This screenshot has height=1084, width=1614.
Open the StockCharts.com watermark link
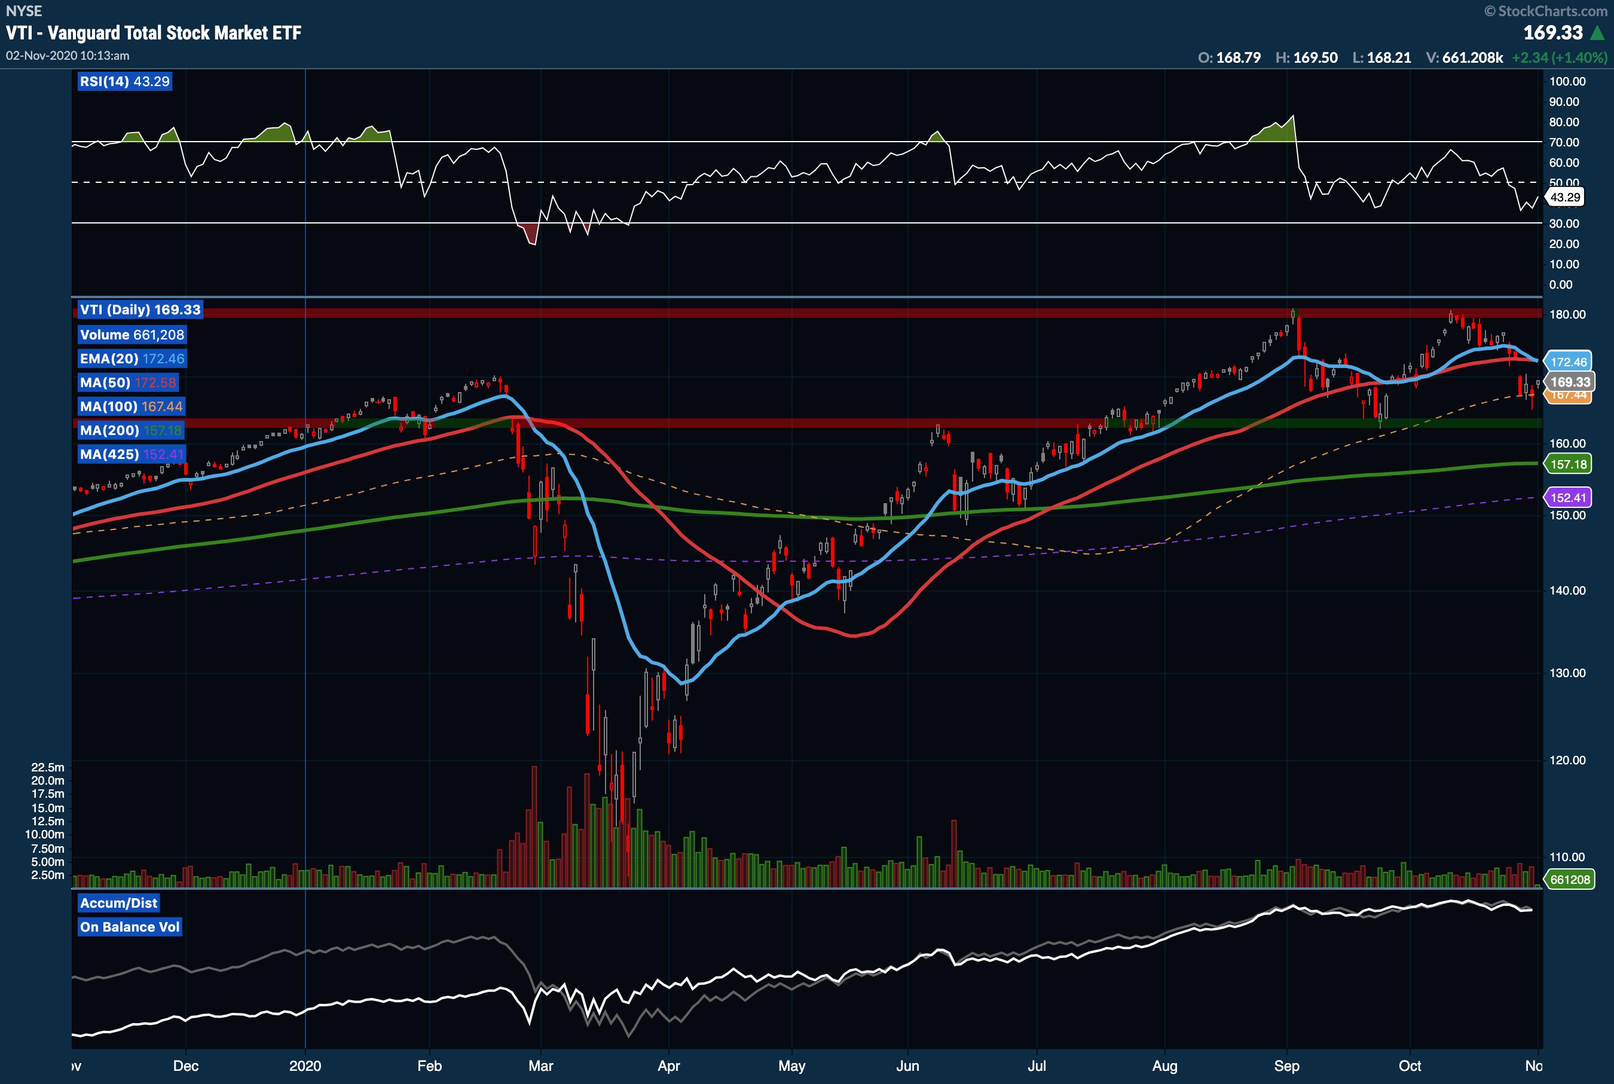click(x=1545, y=11)
